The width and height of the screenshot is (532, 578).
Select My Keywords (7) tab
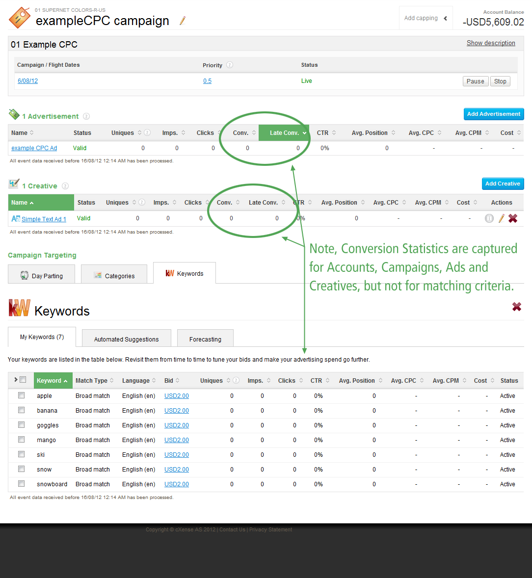tap(42, 337)
